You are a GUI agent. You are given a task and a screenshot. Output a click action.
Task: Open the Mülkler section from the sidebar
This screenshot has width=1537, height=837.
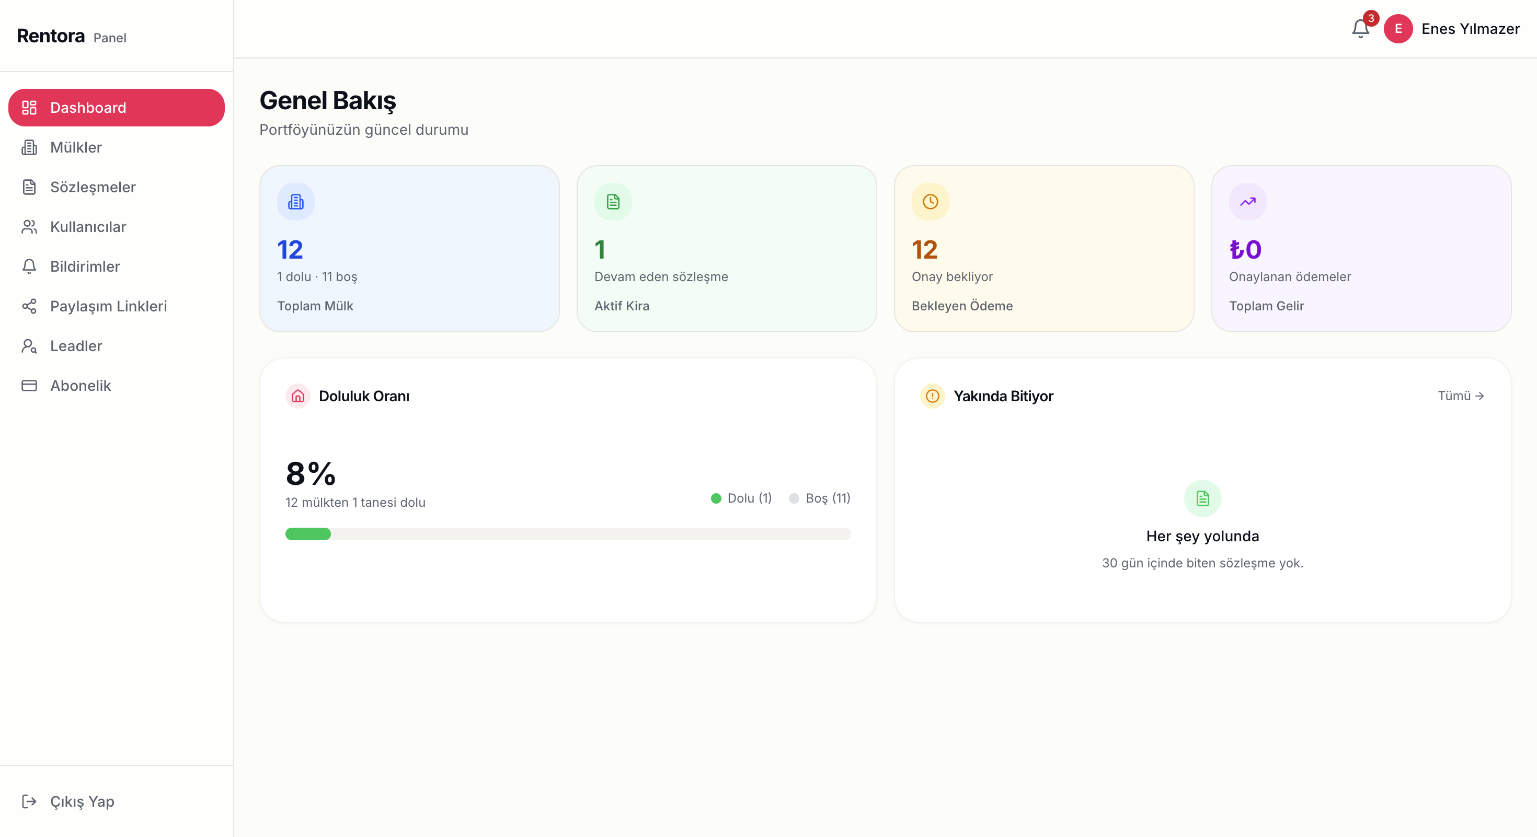pyautogui.click(x=76, y=147)
